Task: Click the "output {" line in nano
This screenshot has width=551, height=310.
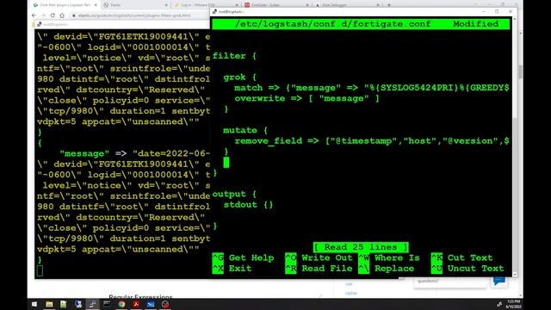Action: click(234, 194)
